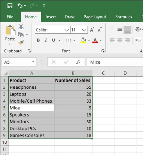Click the Insert Function fx icon
Viewport: 143px width, 155px height.
[78, 62]
